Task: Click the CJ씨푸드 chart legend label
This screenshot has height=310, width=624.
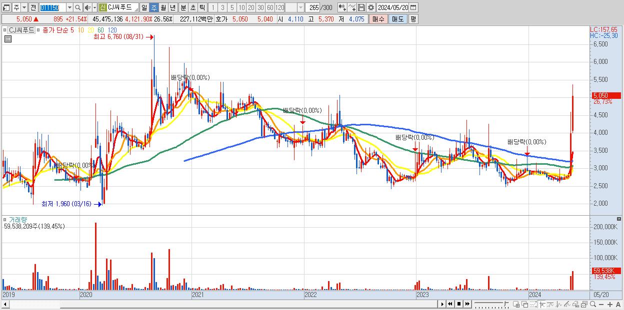Action: point(21,30)
